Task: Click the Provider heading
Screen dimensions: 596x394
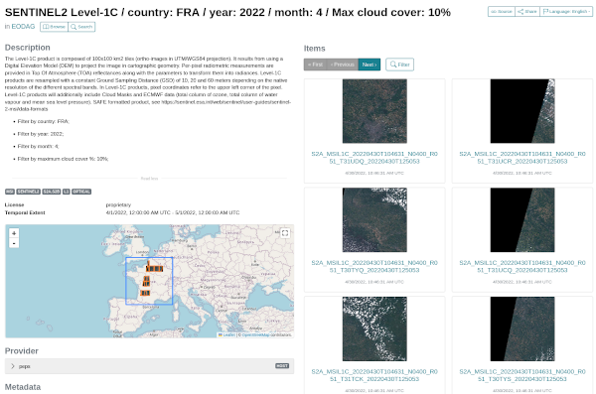Action: pos(22,351)
